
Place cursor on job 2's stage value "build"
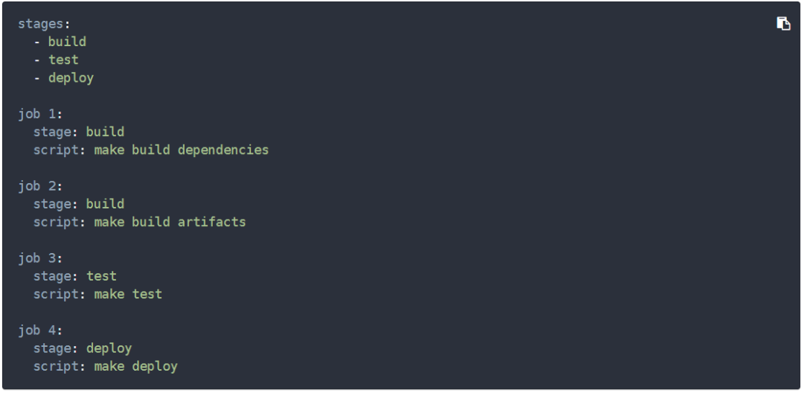(105, 204)
